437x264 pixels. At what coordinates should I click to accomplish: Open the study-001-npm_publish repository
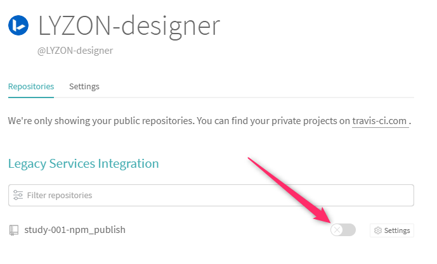[75, 230]
